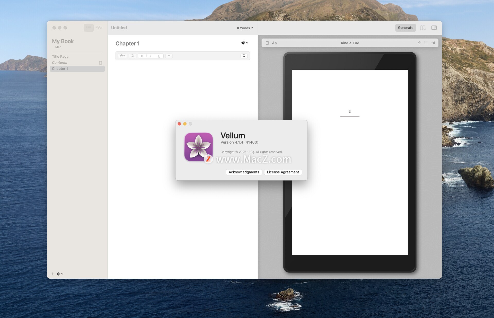The image size is (494, 318).
Task: Switch to the Styles ornament view
Action: tap(99, 28)
